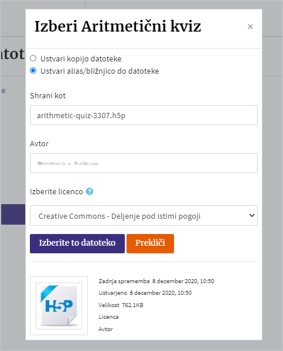The height and width of the screenshot is (351, 283).
Task: Click the dialog title Izberi Aritmetični kviz
Action: pos(118,26)
